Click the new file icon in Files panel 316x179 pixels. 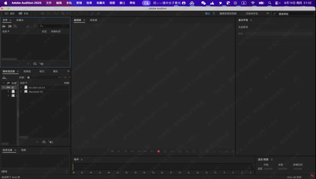[x=15, y=26]
